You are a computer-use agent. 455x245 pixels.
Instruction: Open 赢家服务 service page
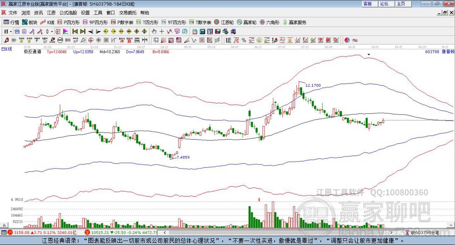click(x=295, y=22)
